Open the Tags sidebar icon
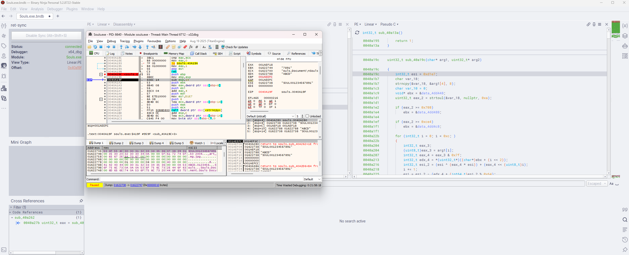This screenshot has height=255, width=629. coord(4,46)
